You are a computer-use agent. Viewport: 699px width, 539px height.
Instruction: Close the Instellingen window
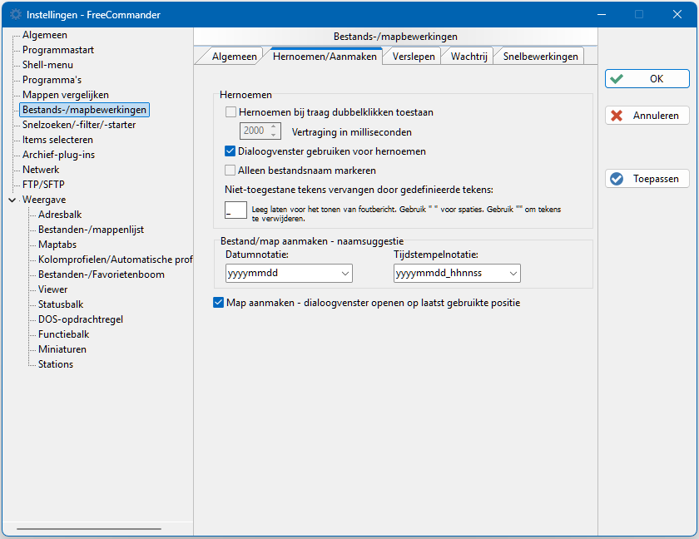click(x=677, y=14)
